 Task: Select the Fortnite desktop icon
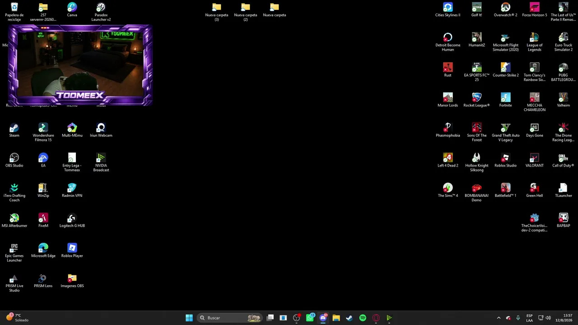[506, 100]
